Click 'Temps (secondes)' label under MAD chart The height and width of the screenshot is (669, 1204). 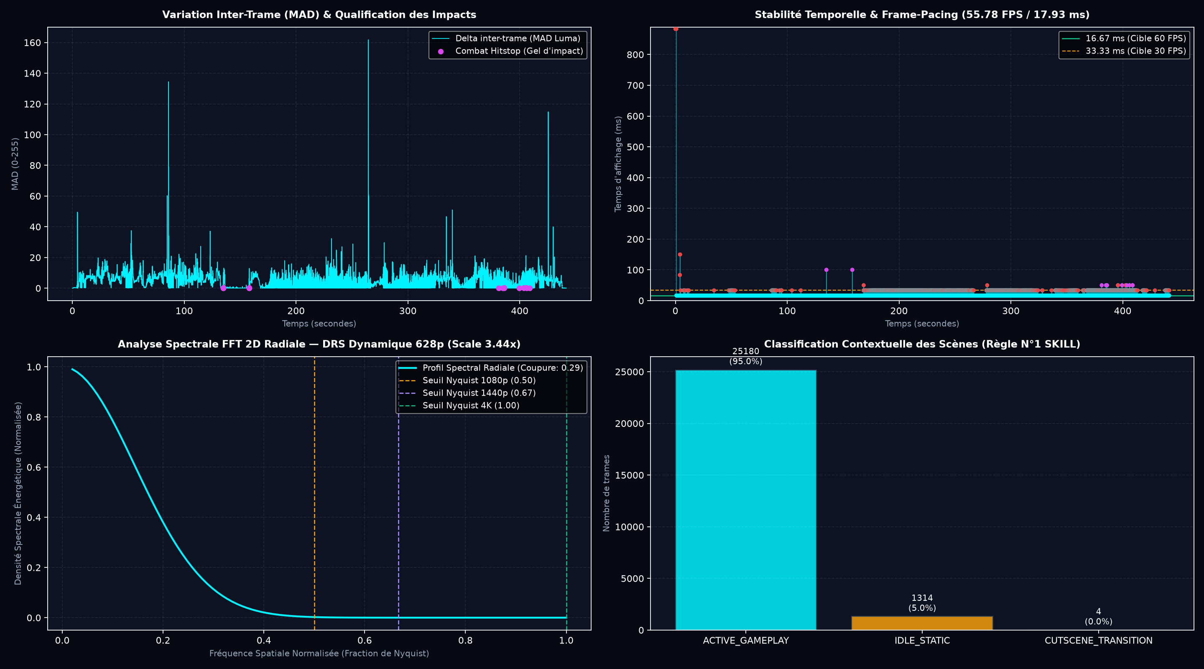pyautogui.click(x=319, y=324)
